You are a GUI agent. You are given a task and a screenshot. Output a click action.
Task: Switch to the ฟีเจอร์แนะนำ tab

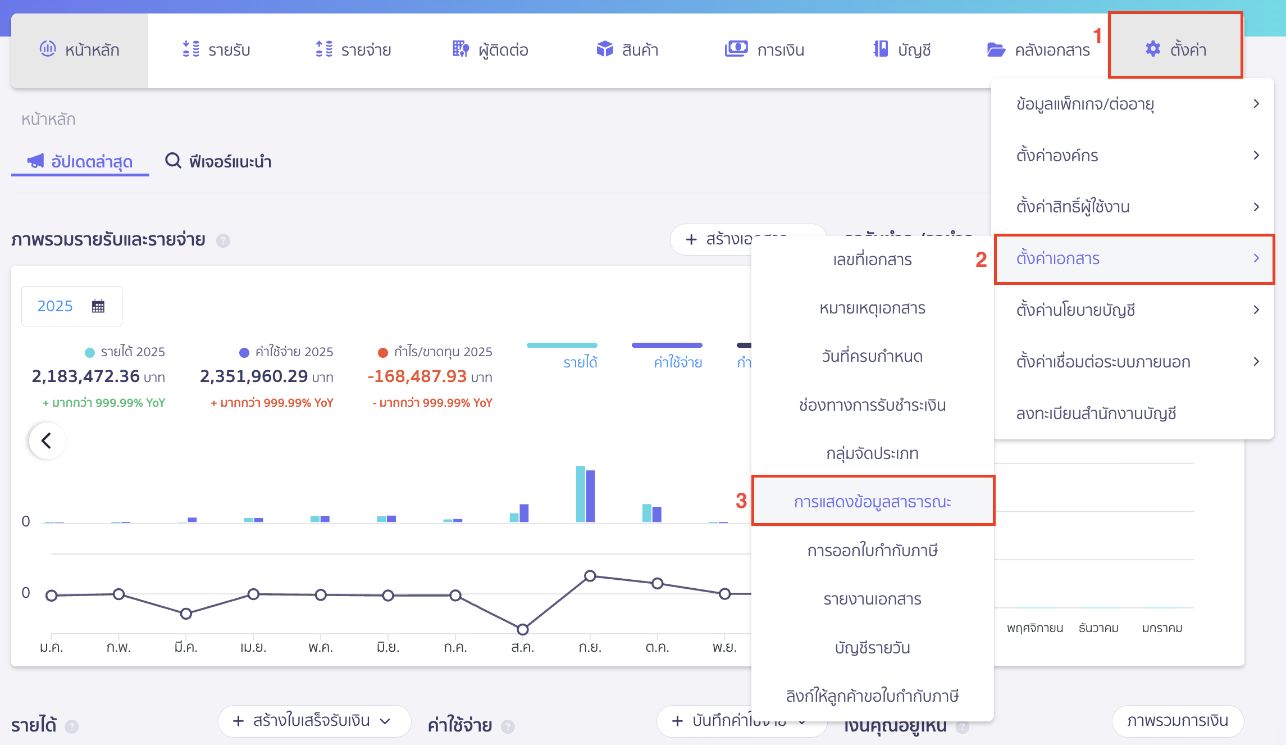(219, 162)
